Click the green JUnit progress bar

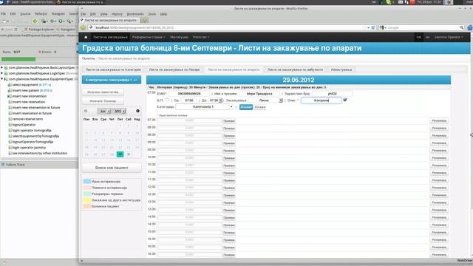click(x=18, y=59)
